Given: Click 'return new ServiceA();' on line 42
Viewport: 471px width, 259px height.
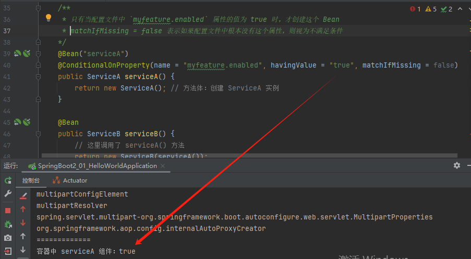Looking at the screenshot, I should [120, 88].
